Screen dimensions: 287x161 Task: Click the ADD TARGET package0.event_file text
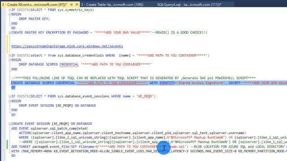(40, 147)
